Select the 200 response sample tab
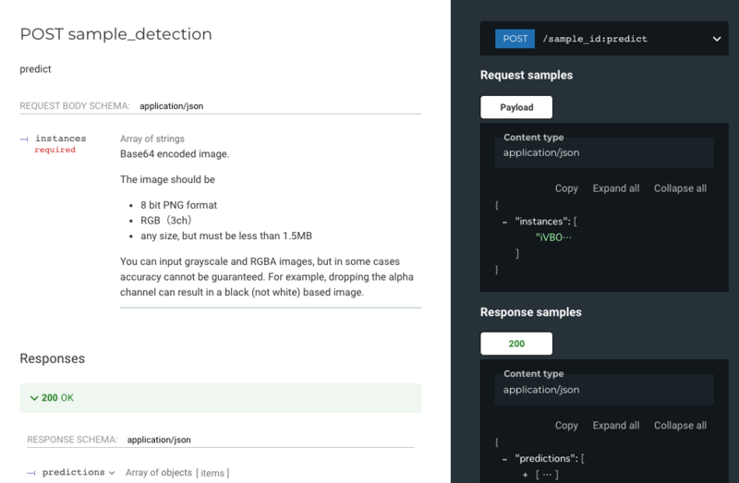 click(516, 344)
